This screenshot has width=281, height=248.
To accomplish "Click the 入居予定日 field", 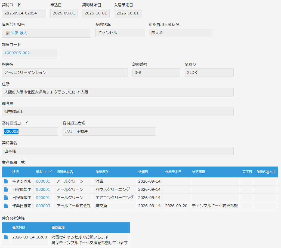I will (128, 13).
